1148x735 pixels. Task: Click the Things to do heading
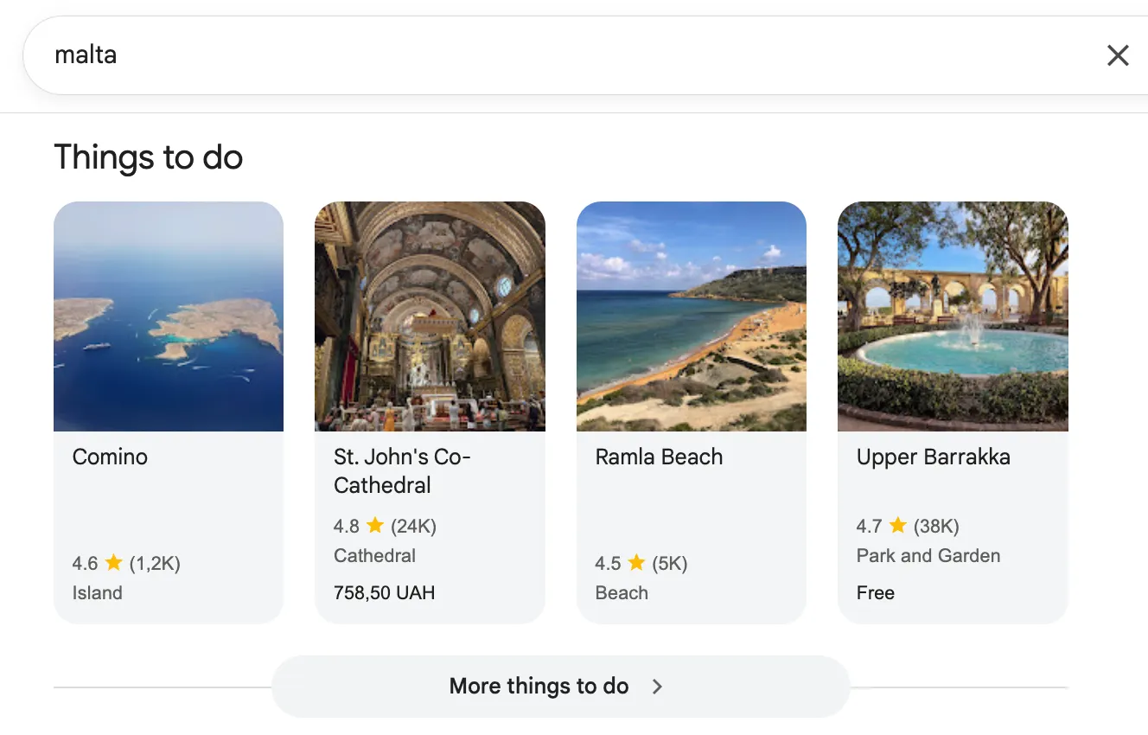[x=148, y=157]
